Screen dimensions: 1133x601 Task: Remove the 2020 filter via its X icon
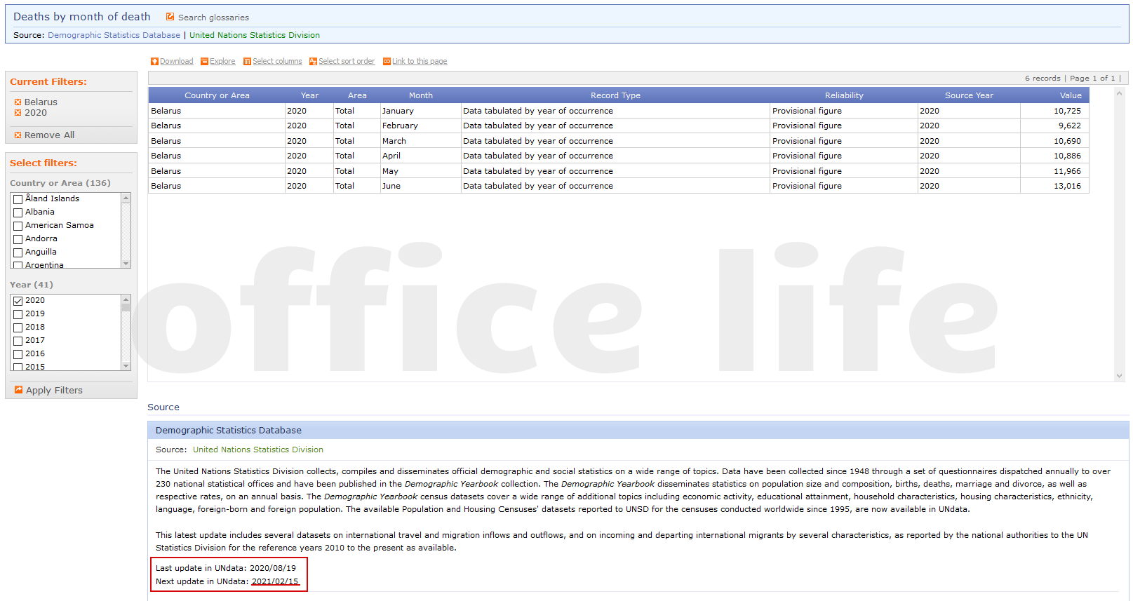click(x=18, y=113)
